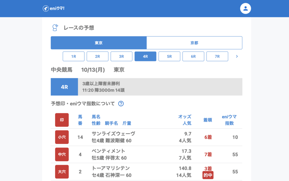Click the 中穴 mark badge
Viewport: 289px width, 181px height.
tap(62, 154)
